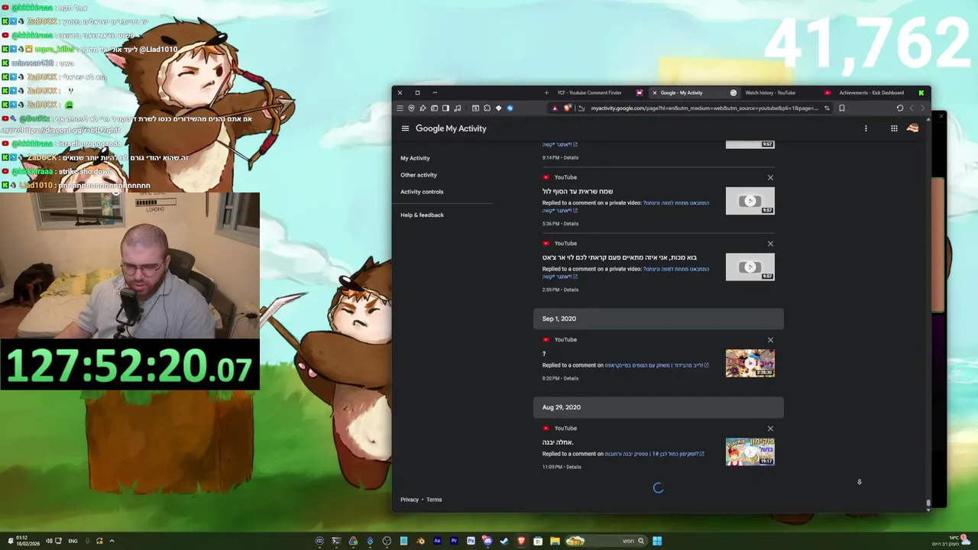Open the Aug 29, 2020 video thumbnail
This screenshot has width=978, height=550.
750,451
